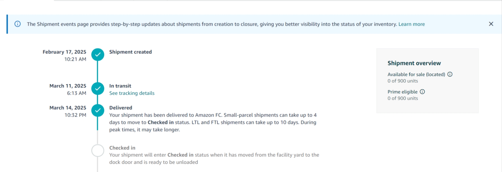Click the February 17, 2025 date label
This screenshot has width=502, height=172.
[x=64, y=52]
